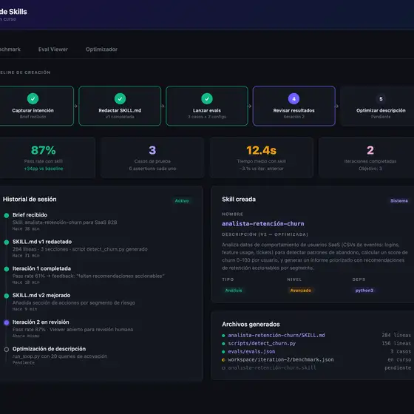Click the Sistema badge on Skill creada
The height and width of the screenshot is (414, 414).
click(399, 200)
